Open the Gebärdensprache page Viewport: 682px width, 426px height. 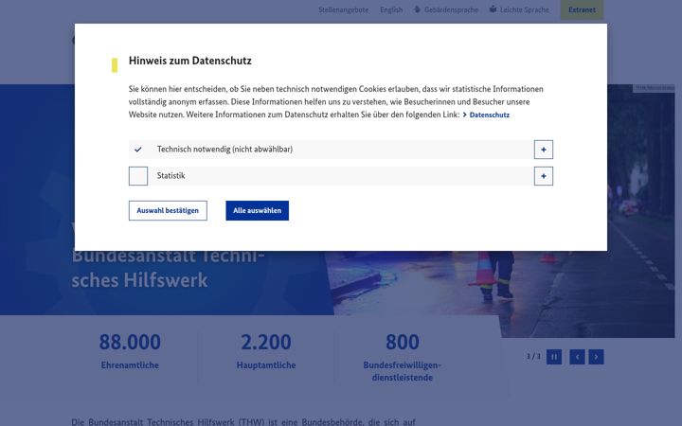coord(451,9)
